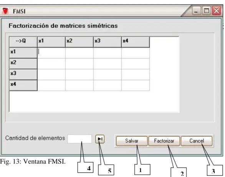Select cell at row x1, column x3
Screen dimensions: 225x177
[x=108, y=53]
